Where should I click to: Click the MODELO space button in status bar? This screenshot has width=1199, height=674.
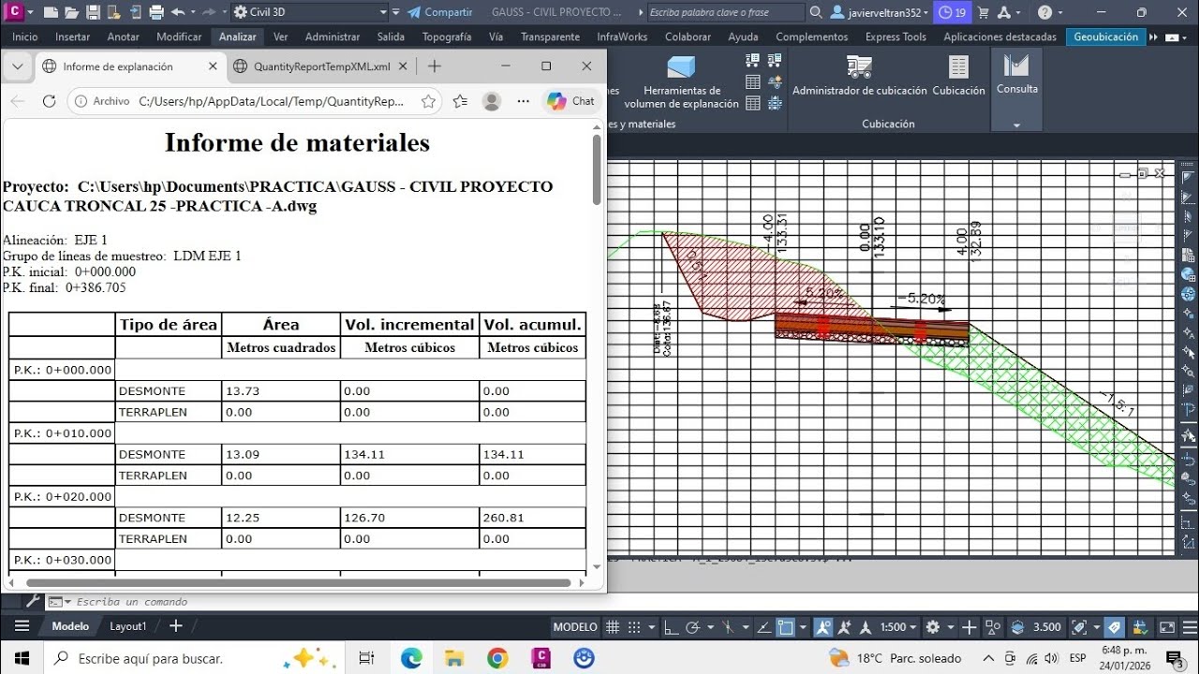click(x=575, y=627)
